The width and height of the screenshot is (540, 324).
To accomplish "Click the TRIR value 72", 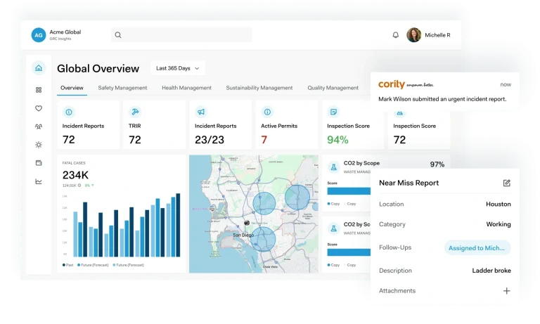I will tap(135, 139).
